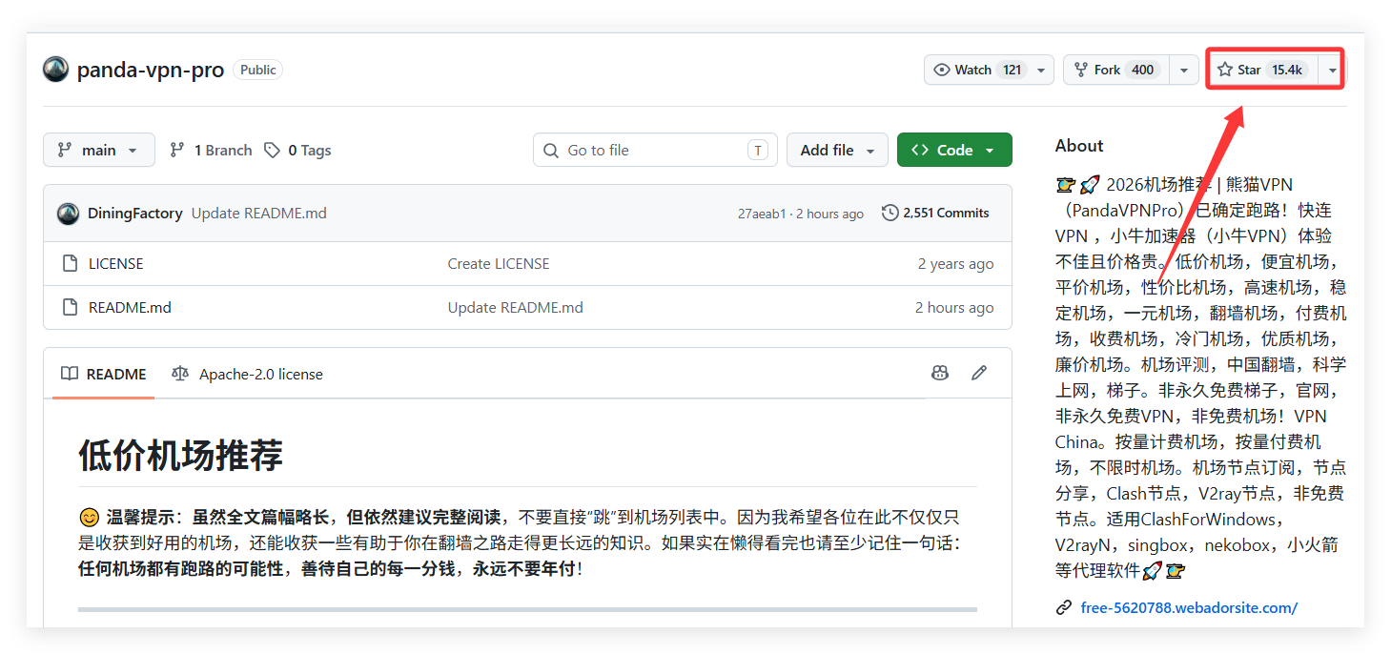
Task: Focus the Go to file search field
Action: point(655,151)
